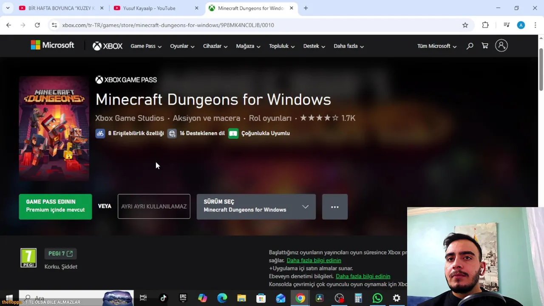Click the supported languages icon
Image resolution: width=544 pixels, height=306 pixels.
(x=172, y=133)
